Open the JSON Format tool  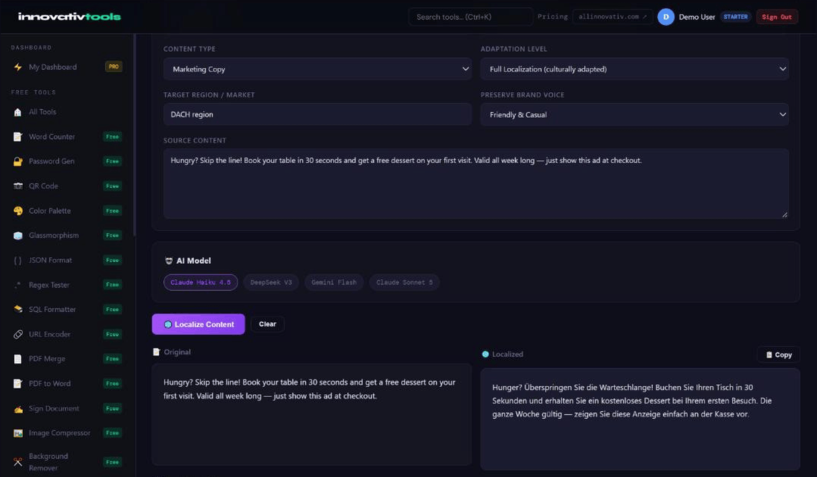67,260
